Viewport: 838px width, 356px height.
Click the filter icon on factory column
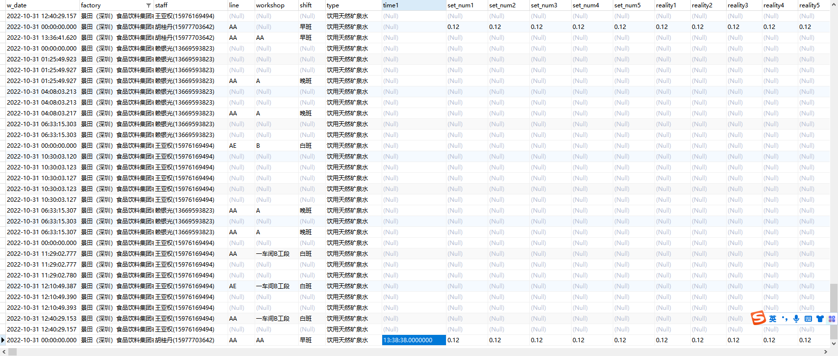(149, 5)
